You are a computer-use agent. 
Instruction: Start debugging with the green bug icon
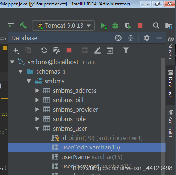tap(115, 26)
